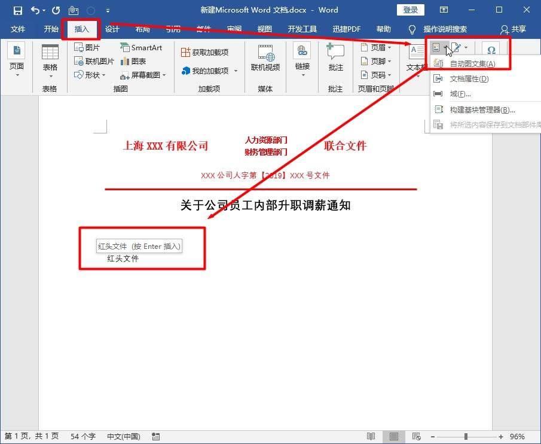Open the 图表 (Chart) insert icon

coord(135,60)
